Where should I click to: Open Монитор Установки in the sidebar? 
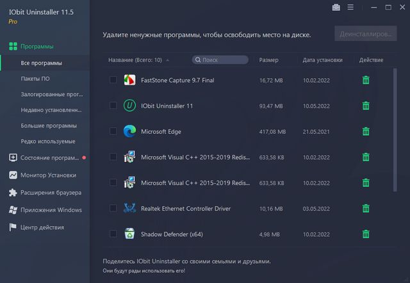pos(47,175)
